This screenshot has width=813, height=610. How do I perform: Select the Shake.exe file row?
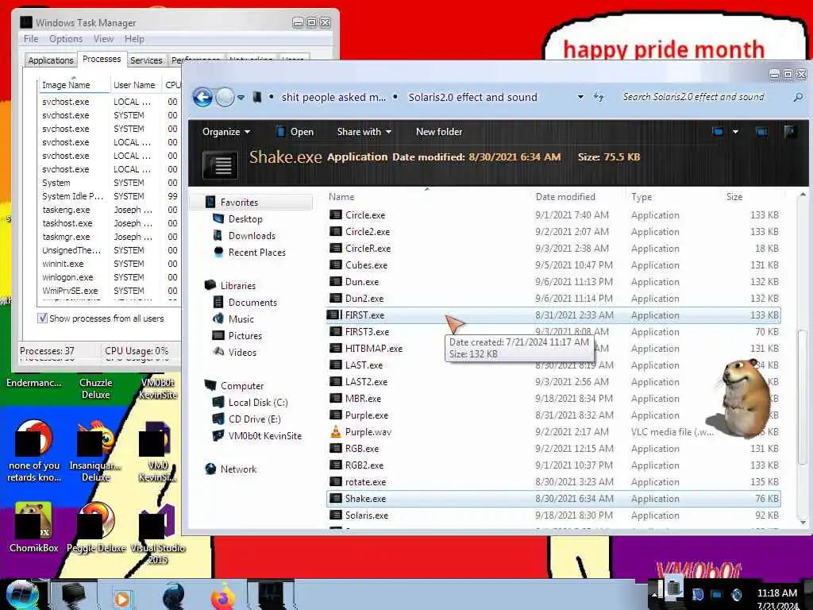click(x=553, y=499)
